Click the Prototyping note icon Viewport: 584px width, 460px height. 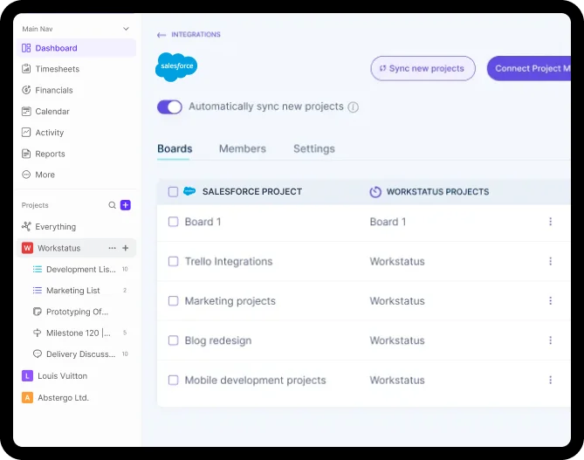pos(38,312)
